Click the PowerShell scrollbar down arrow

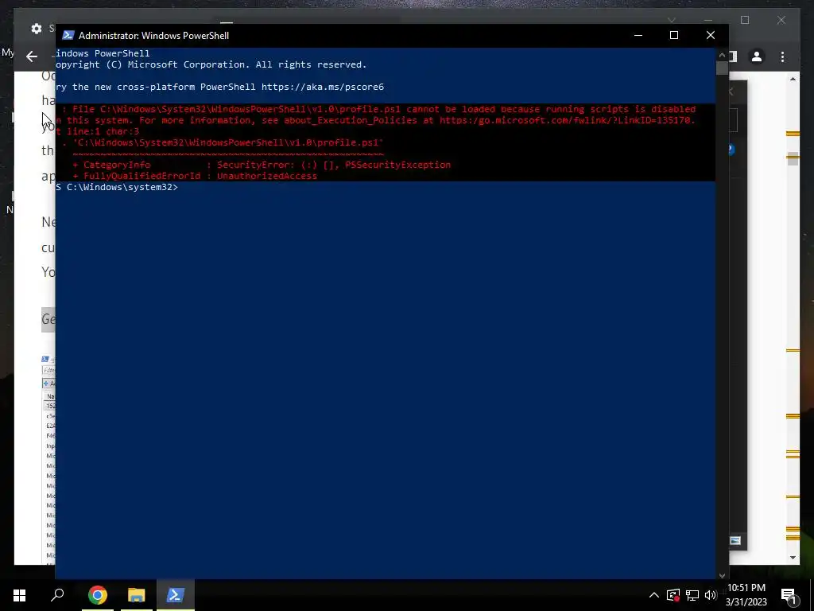[722, 575]
